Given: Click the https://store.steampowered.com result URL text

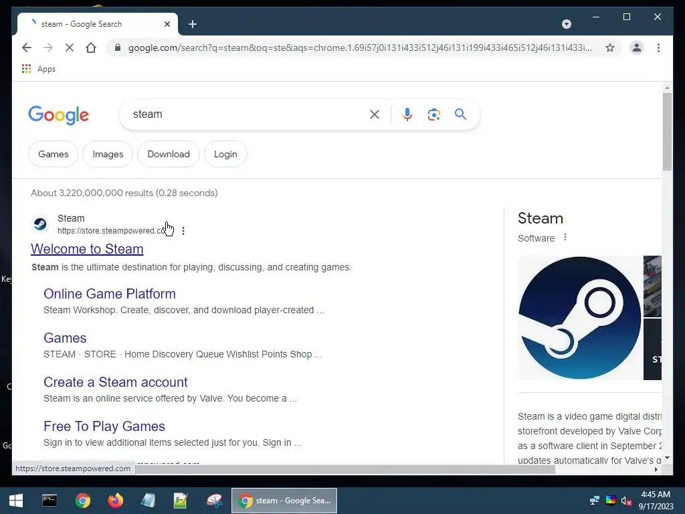Looking at the screenshot, I should click(111, 231).
